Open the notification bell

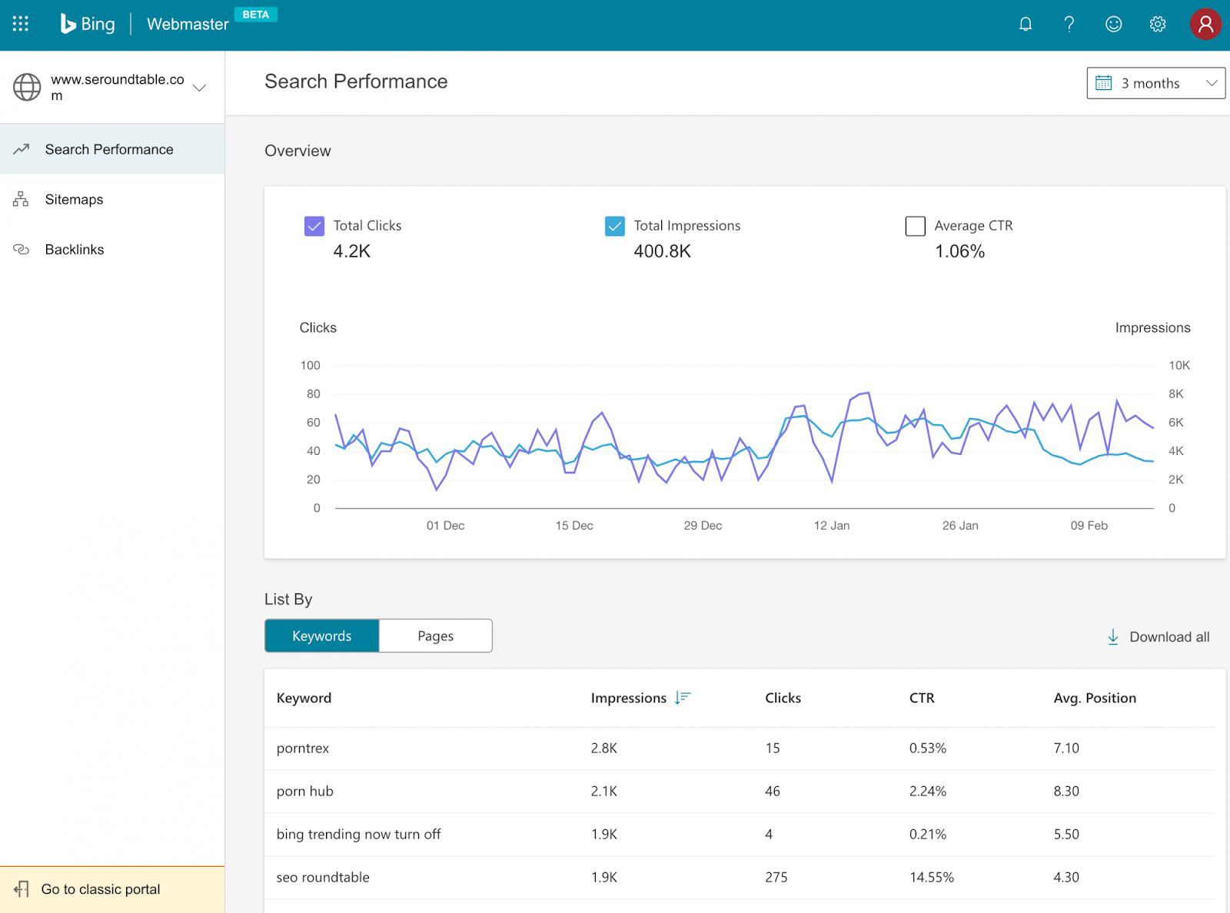[x=1026, y=24]
